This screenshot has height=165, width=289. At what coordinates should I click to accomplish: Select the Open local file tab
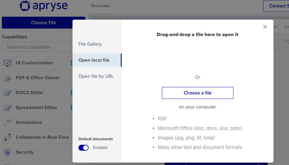pos(97,60)
